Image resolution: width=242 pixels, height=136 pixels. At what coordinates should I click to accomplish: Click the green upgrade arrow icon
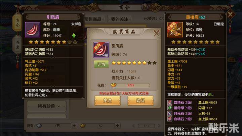[x=74, y=36]
